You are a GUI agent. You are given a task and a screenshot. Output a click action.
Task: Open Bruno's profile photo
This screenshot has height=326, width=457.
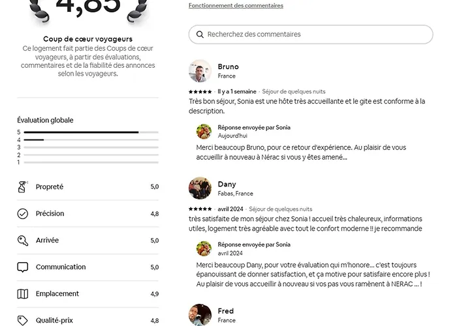pos(200,71)
